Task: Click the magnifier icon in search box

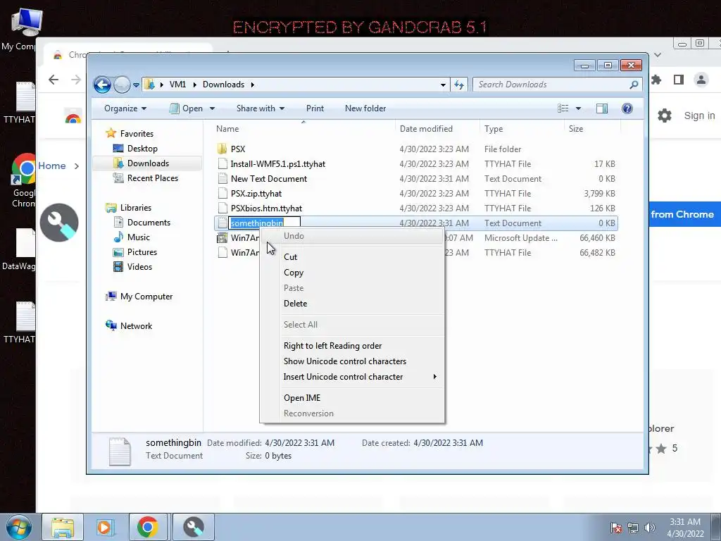Action: 634,85
